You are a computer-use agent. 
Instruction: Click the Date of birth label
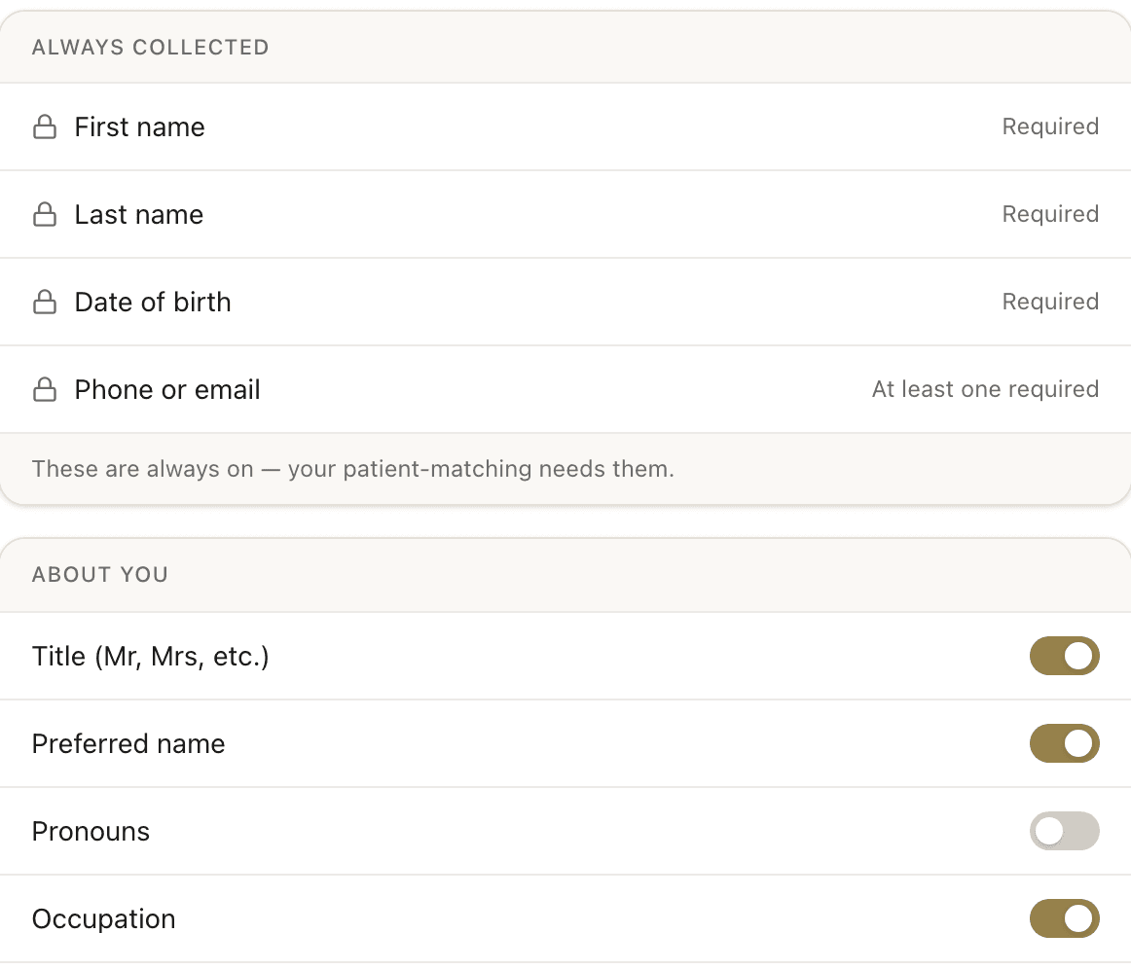153,303
